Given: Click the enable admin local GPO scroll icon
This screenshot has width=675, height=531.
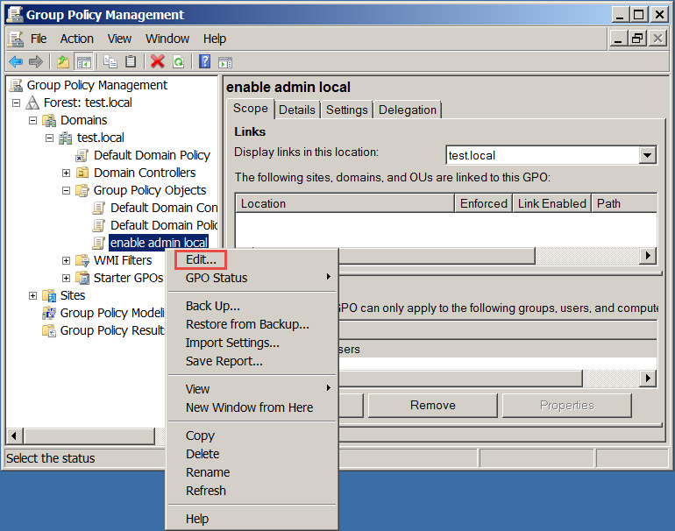Looking at the screenshot, I should click(x=98, y=243).
